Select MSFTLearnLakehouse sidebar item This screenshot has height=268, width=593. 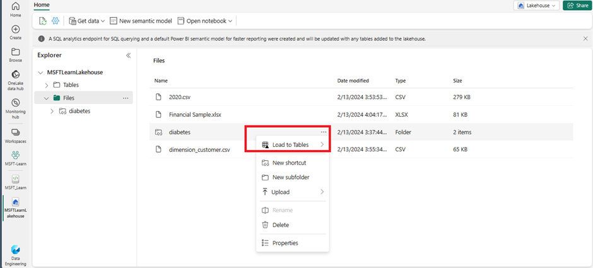click(x=16, y=207)
